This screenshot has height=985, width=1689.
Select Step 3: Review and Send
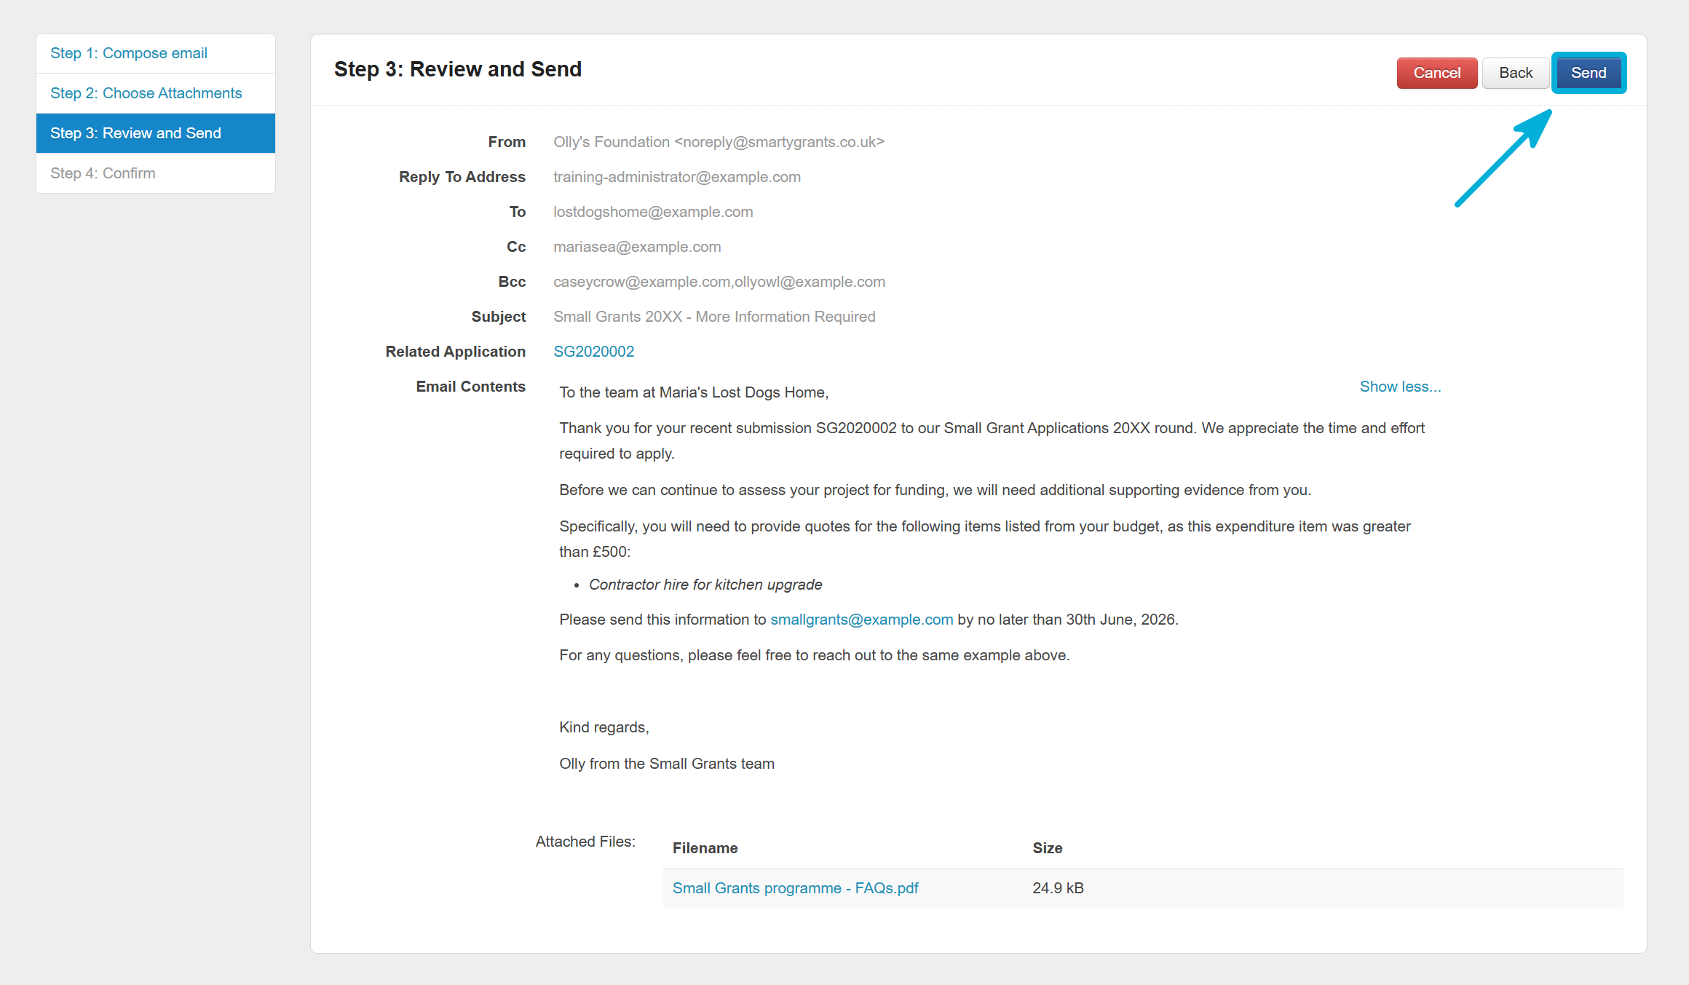pos(156,133)
